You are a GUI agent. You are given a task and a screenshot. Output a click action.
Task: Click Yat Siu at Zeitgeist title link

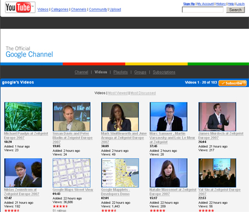(219, 192)
